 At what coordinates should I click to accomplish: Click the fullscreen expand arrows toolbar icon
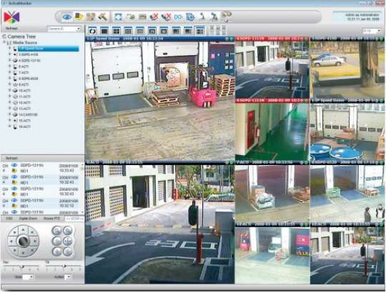tap(118, 16)
